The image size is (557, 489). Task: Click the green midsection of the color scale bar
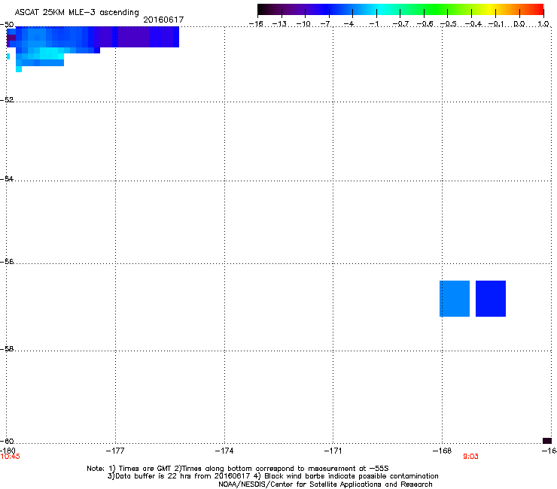[436, 10]
